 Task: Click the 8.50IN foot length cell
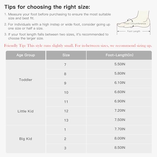[119, 148]
